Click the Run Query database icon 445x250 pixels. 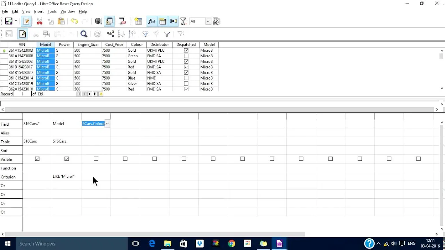pyautogui.click(x=98, y=21)
